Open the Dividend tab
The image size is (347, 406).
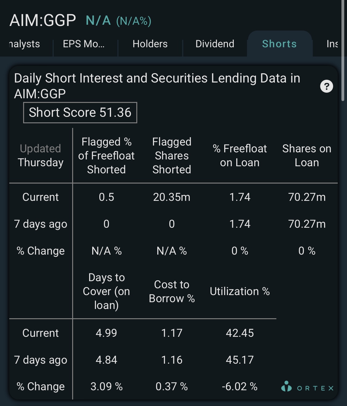215,44
